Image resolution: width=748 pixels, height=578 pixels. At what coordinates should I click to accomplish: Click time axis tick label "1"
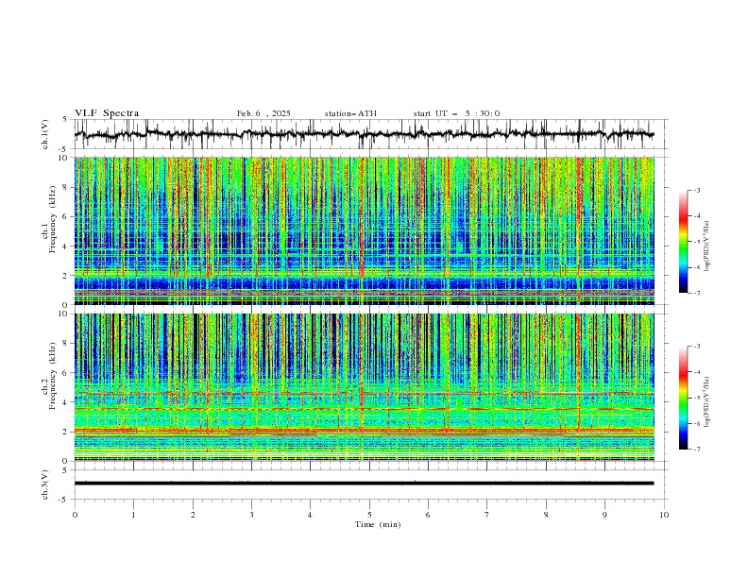pyautogui.click(x=133, y=515)
